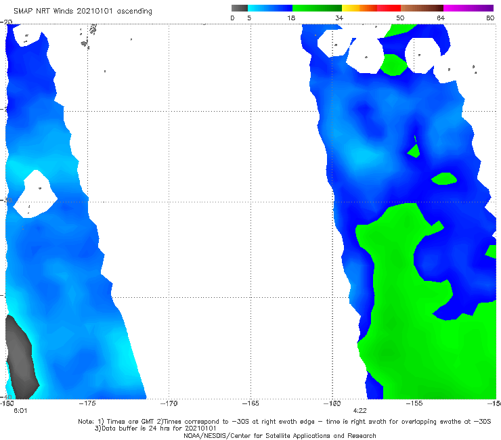Click the blue 5-18 segment of color bar
501x440 pixels.
point(270,8)
